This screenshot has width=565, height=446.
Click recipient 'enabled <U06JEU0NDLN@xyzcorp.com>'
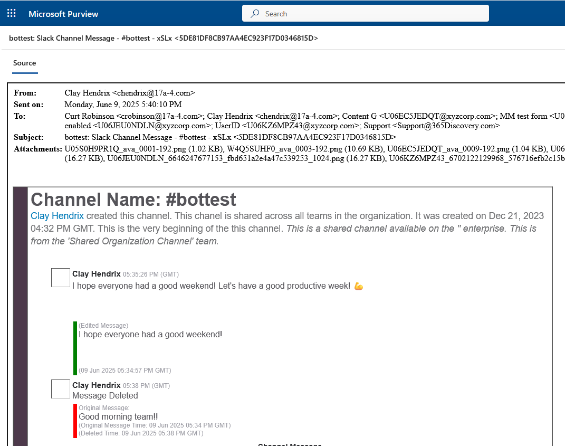(x=138, y=126)
